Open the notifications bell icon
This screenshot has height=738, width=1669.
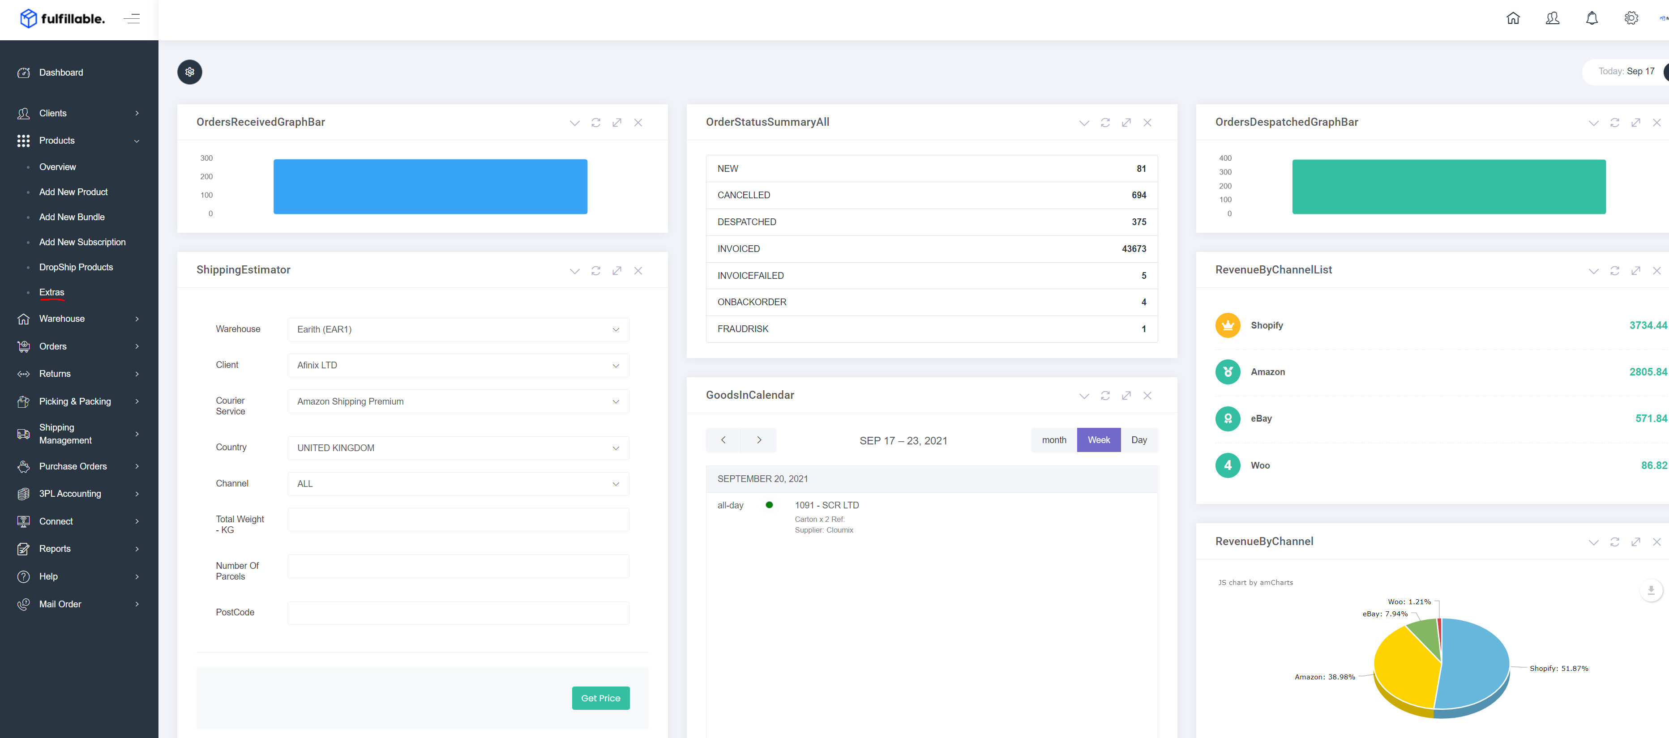tap(1591, 18)
